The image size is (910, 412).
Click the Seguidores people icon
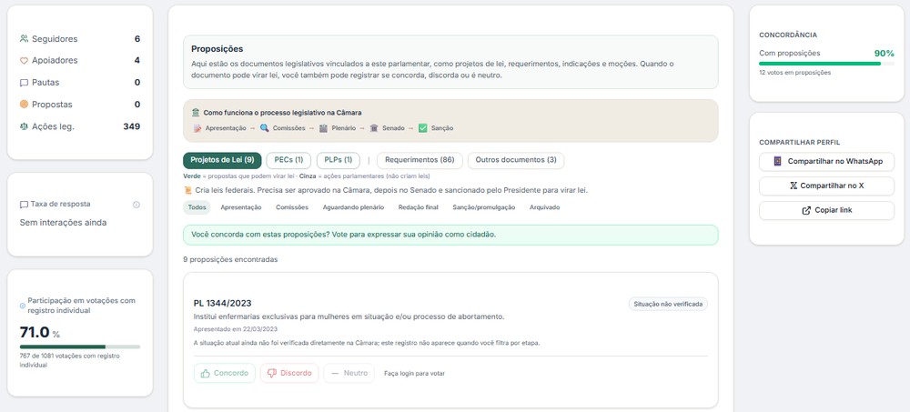24,39
